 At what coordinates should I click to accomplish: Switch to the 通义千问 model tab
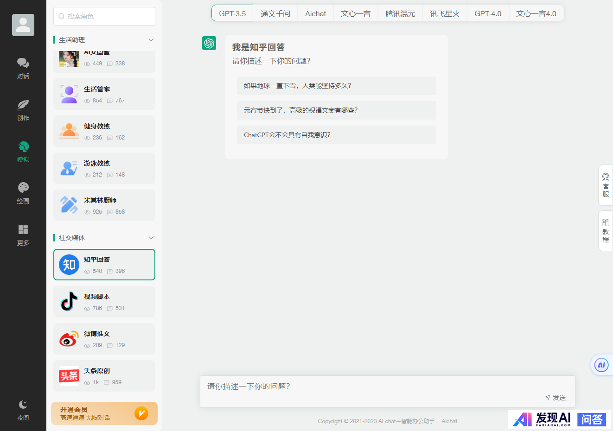coord(275,13)
